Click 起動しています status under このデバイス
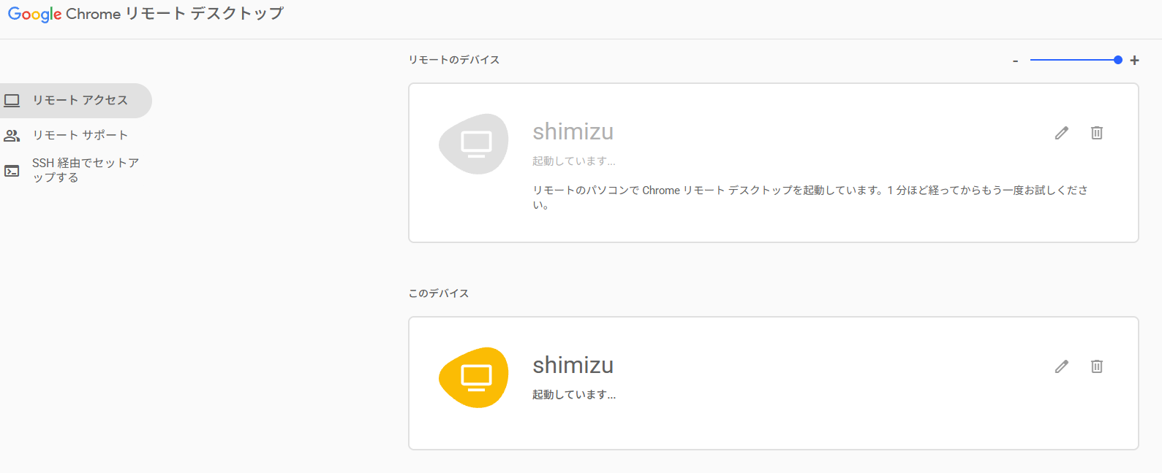The image size is (1162, 473). pos(574,395)
